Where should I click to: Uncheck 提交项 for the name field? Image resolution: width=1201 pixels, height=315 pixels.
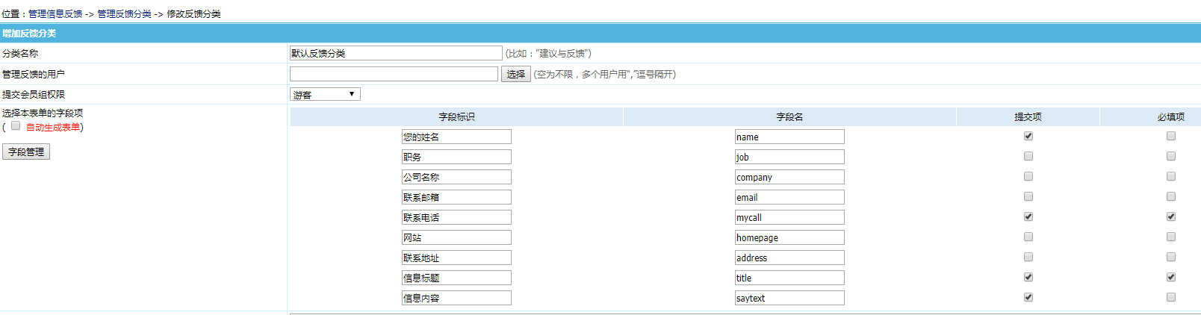tap(1028, 136)
